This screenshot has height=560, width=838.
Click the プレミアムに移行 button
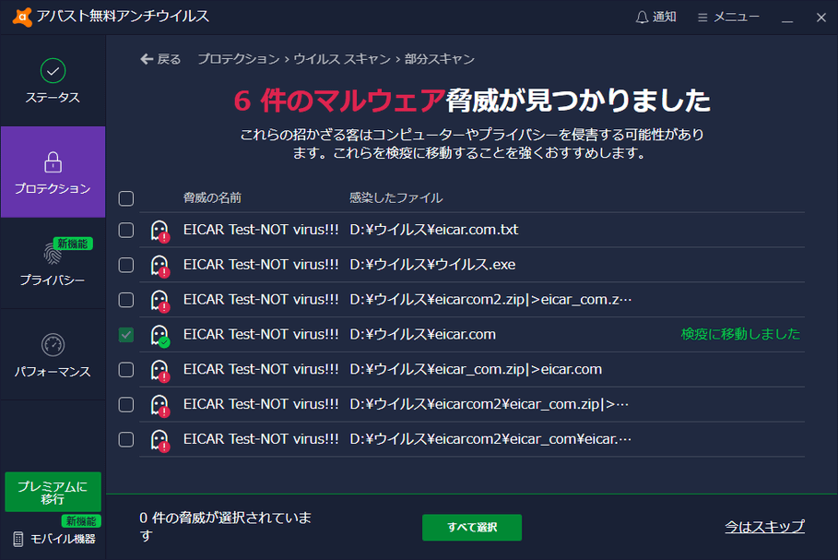coord(53,492)
